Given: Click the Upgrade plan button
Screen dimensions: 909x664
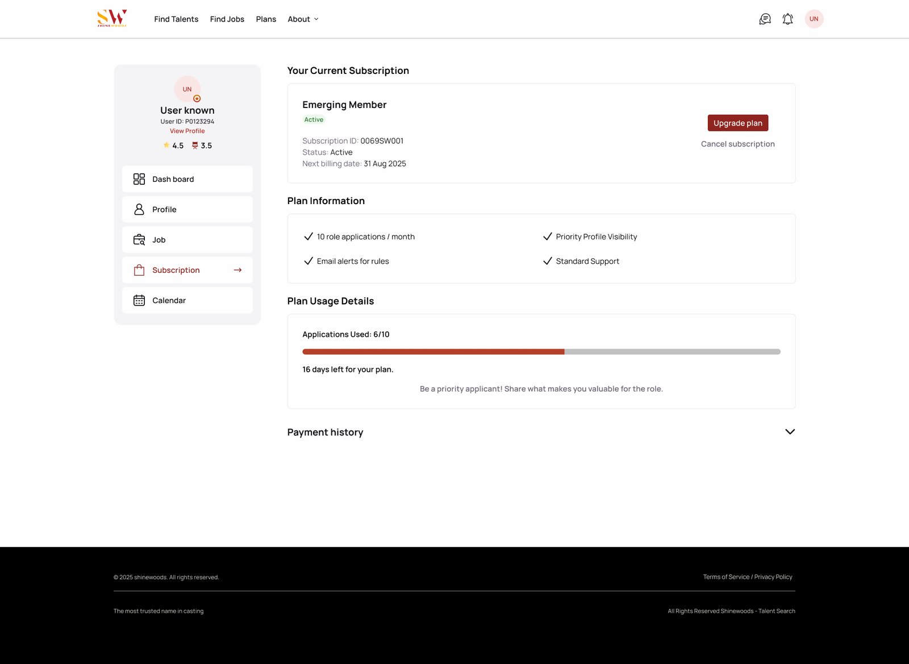Looking at the screenshot, I should 737,123.
